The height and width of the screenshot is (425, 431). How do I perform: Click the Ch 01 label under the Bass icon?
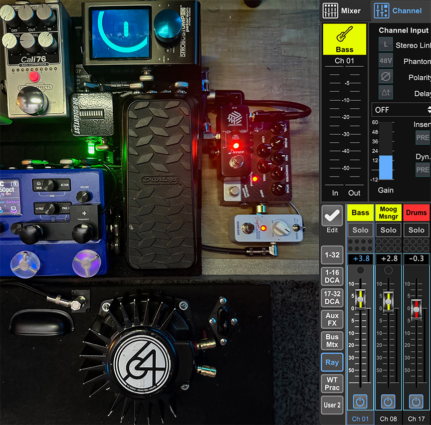(344, 61)
